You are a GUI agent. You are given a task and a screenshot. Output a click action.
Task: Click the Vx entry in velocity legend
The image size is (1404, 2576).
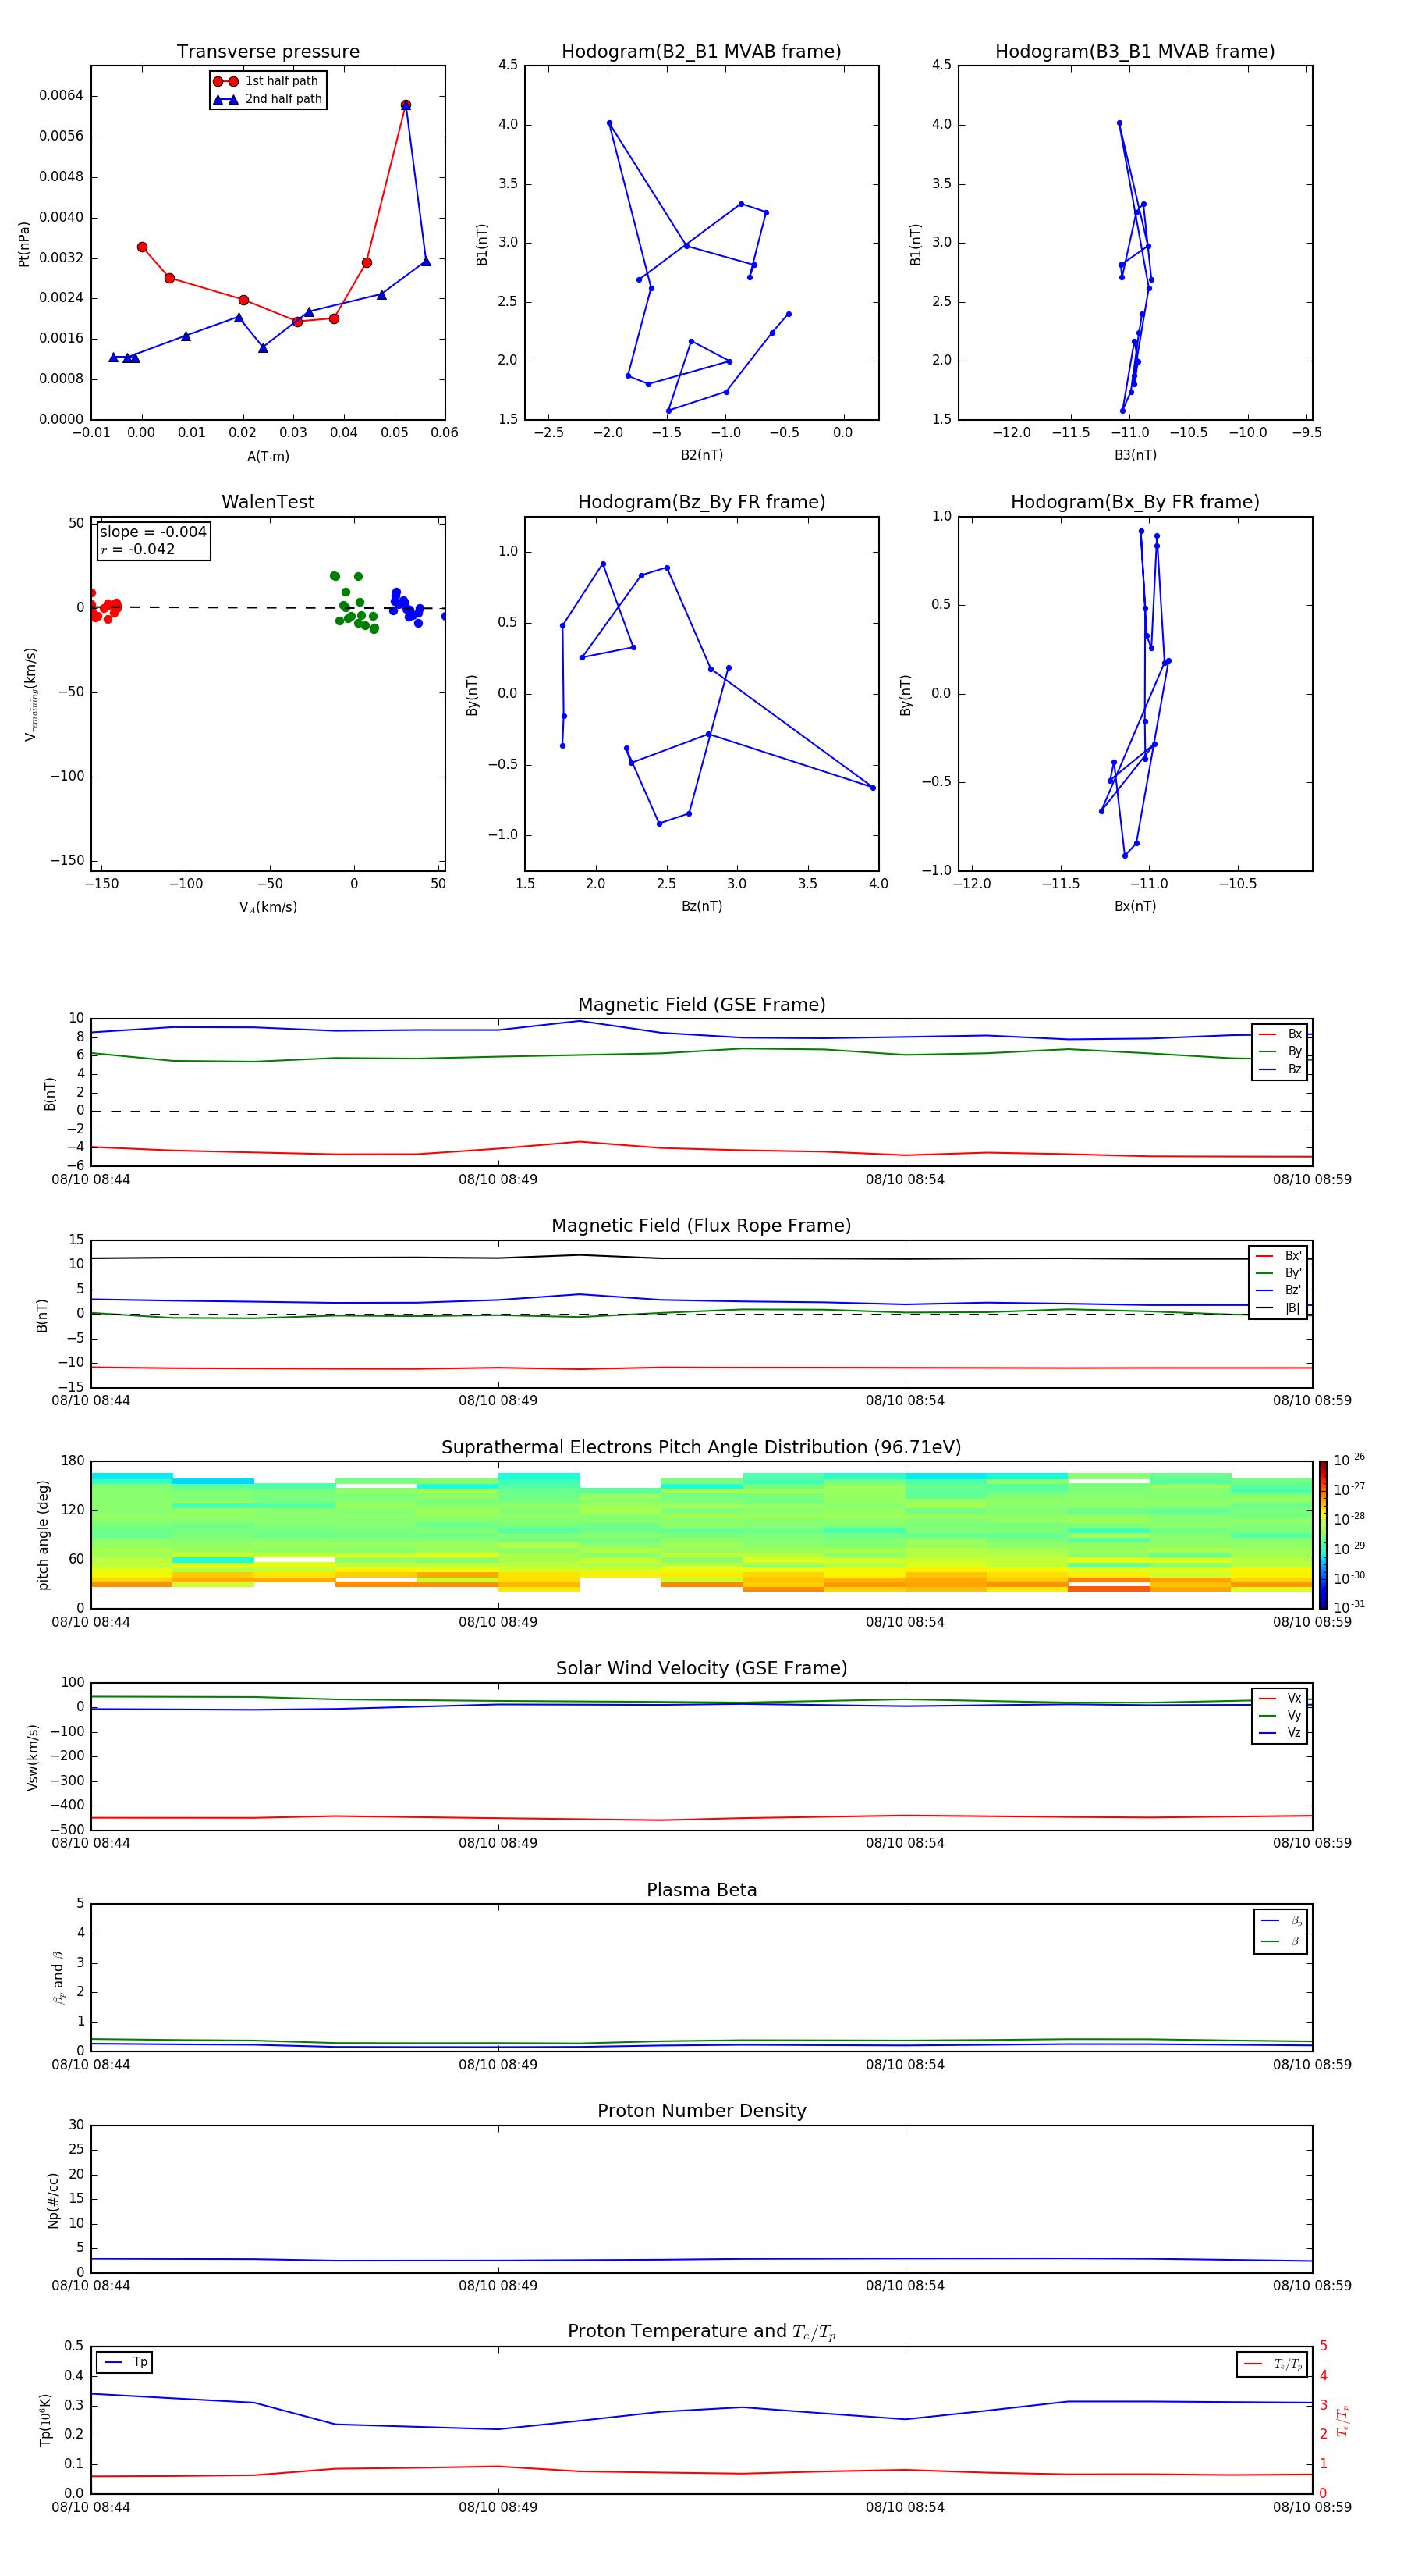pyautogui.click(x=1280, y=1698)
